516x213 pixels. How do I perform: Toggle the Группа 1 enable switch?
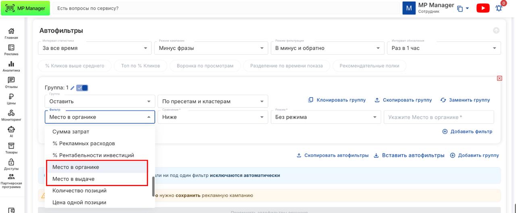pyautogui.click(x=82, y=88)
